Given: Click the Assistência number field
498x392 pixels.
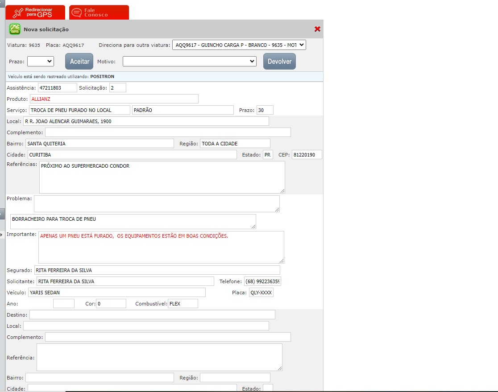Looking at the screenshot, I should pyautogui.click(x=57, y=88).
